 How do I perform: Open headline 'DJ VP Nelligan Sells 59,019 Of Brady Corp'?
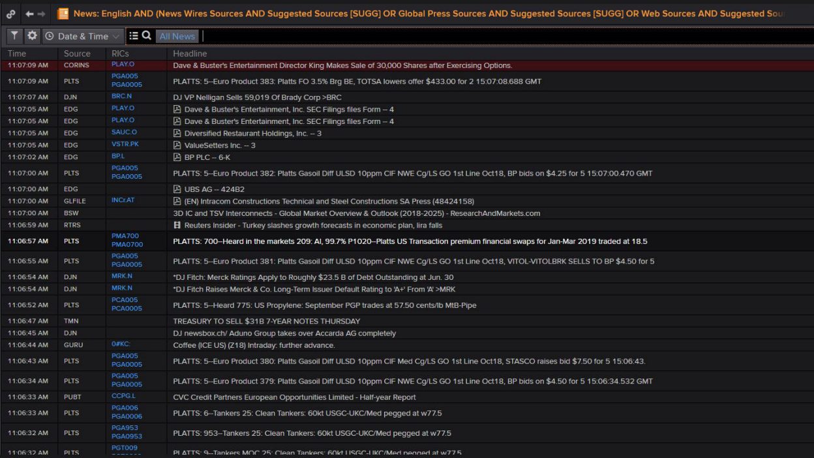tap(257, 97)
